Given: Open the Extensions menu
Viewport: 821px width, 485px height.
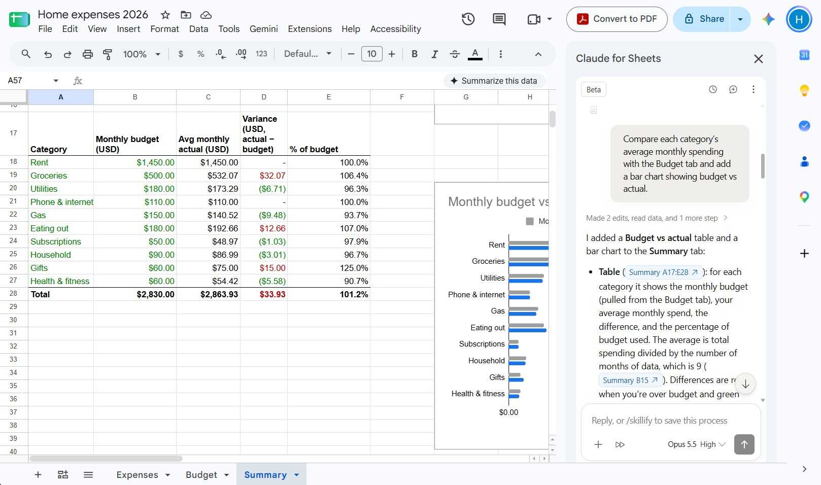Looking at the screenshot, I should 310,29.
